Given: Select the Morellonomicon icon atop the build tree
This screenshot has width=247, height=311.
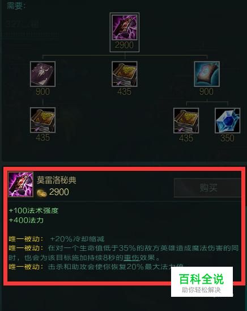Looking at the screenshot, I should pyautogui.click(x=125, y=27).
